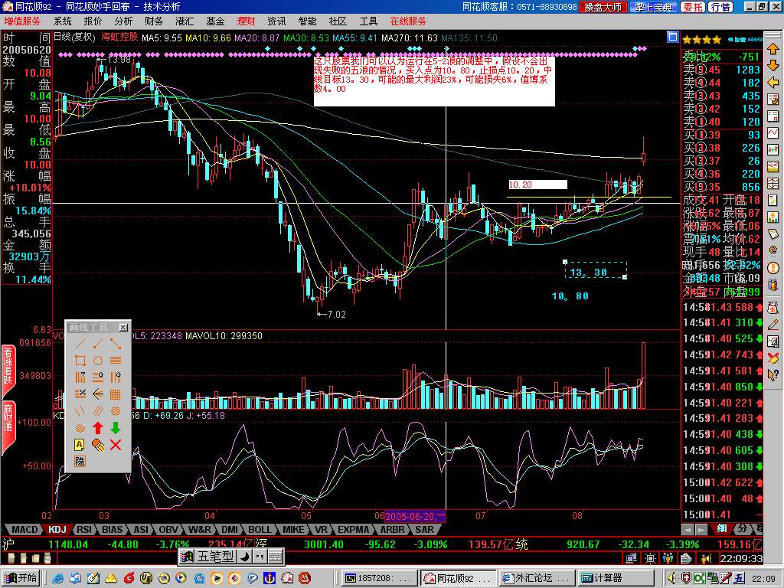This screenshot has width=784, height=588.
Task: Click the money bag icon in right toolbar
Action: point(773,307)
